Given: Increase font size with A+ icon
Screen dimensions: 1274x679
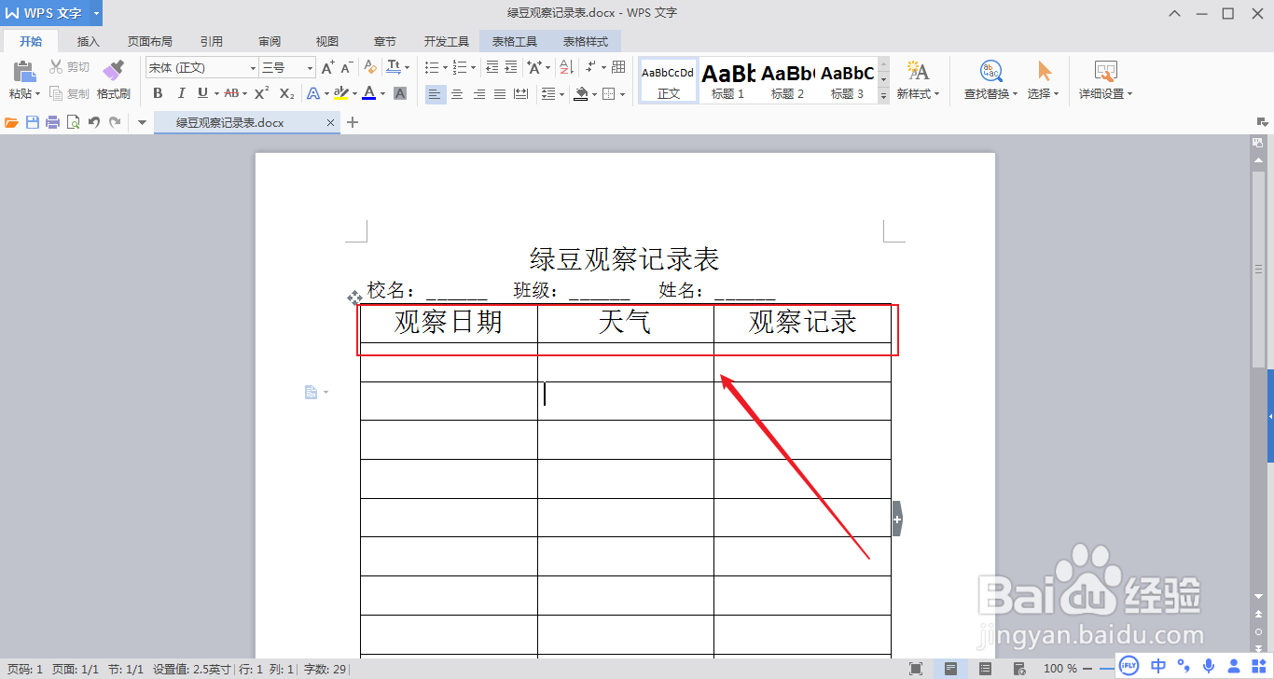Looking at the screenshot, I should [327, 67].
